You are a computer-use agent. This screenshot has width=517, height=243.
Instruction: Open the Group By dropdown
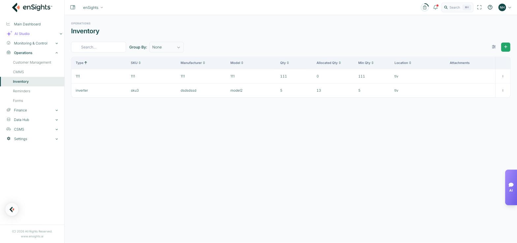tap(167, 47)
